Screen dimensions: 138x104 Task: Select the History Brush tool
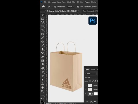click(x=43, y=53)
